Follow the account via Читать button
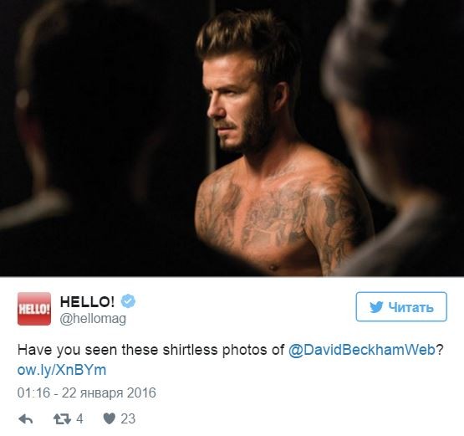The image size is (464, 436). tap(401, 307)
